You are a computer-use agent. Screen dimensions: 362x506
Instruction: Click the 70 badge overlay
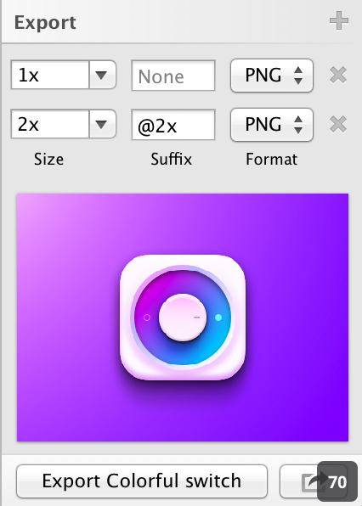(337, 482)
